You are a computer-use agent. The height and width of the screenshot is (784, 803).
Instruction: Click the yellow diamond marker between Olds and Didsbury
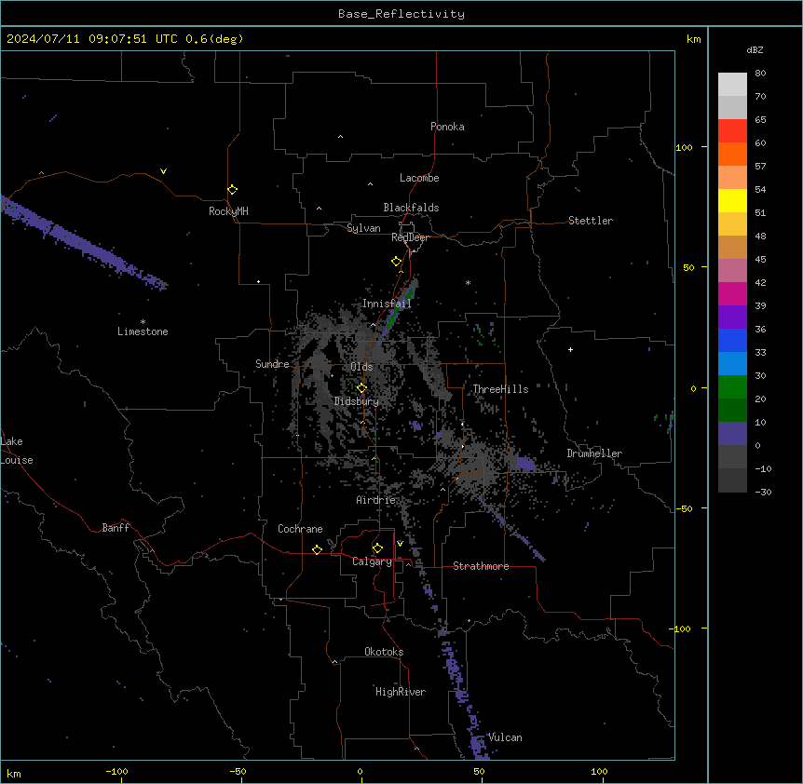coord(361,388)
